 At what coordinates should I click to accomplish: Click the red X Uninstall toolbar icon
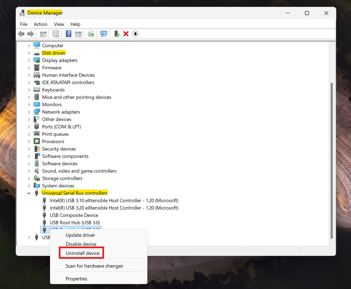point(126,33)
